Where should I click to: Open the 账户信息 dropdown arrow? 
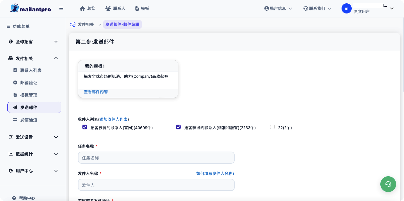290,8
